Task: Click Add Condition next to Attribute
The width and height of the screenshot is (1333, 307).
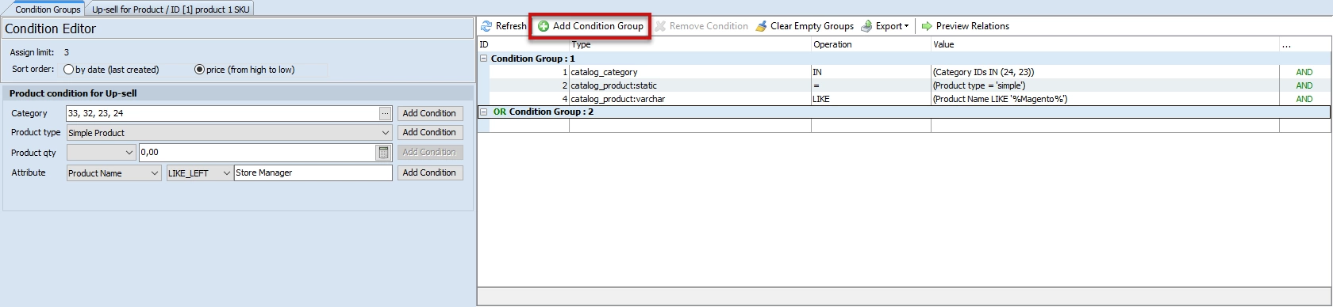Action: pyautogui.click(x=429, y=172)
